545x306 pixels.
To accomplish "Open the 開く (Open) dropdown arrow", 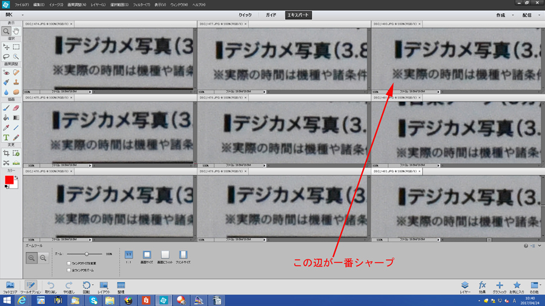I will click(x=23, y=15).
